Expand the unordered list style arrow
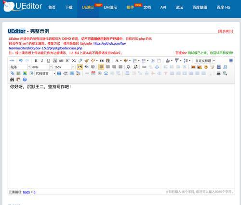The height and width of the screenshot is (205, 241). pyautogui.click(x=147, y=60)
